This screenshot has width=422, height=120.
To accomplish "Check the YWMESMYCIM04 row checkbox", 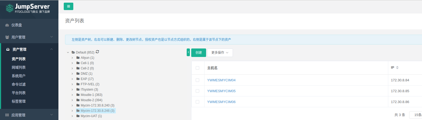I will (197, 80).
